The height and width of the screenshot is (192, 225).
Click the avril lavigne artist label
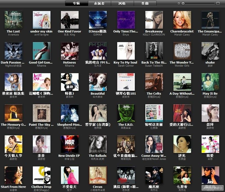click(x=41, y=35)
